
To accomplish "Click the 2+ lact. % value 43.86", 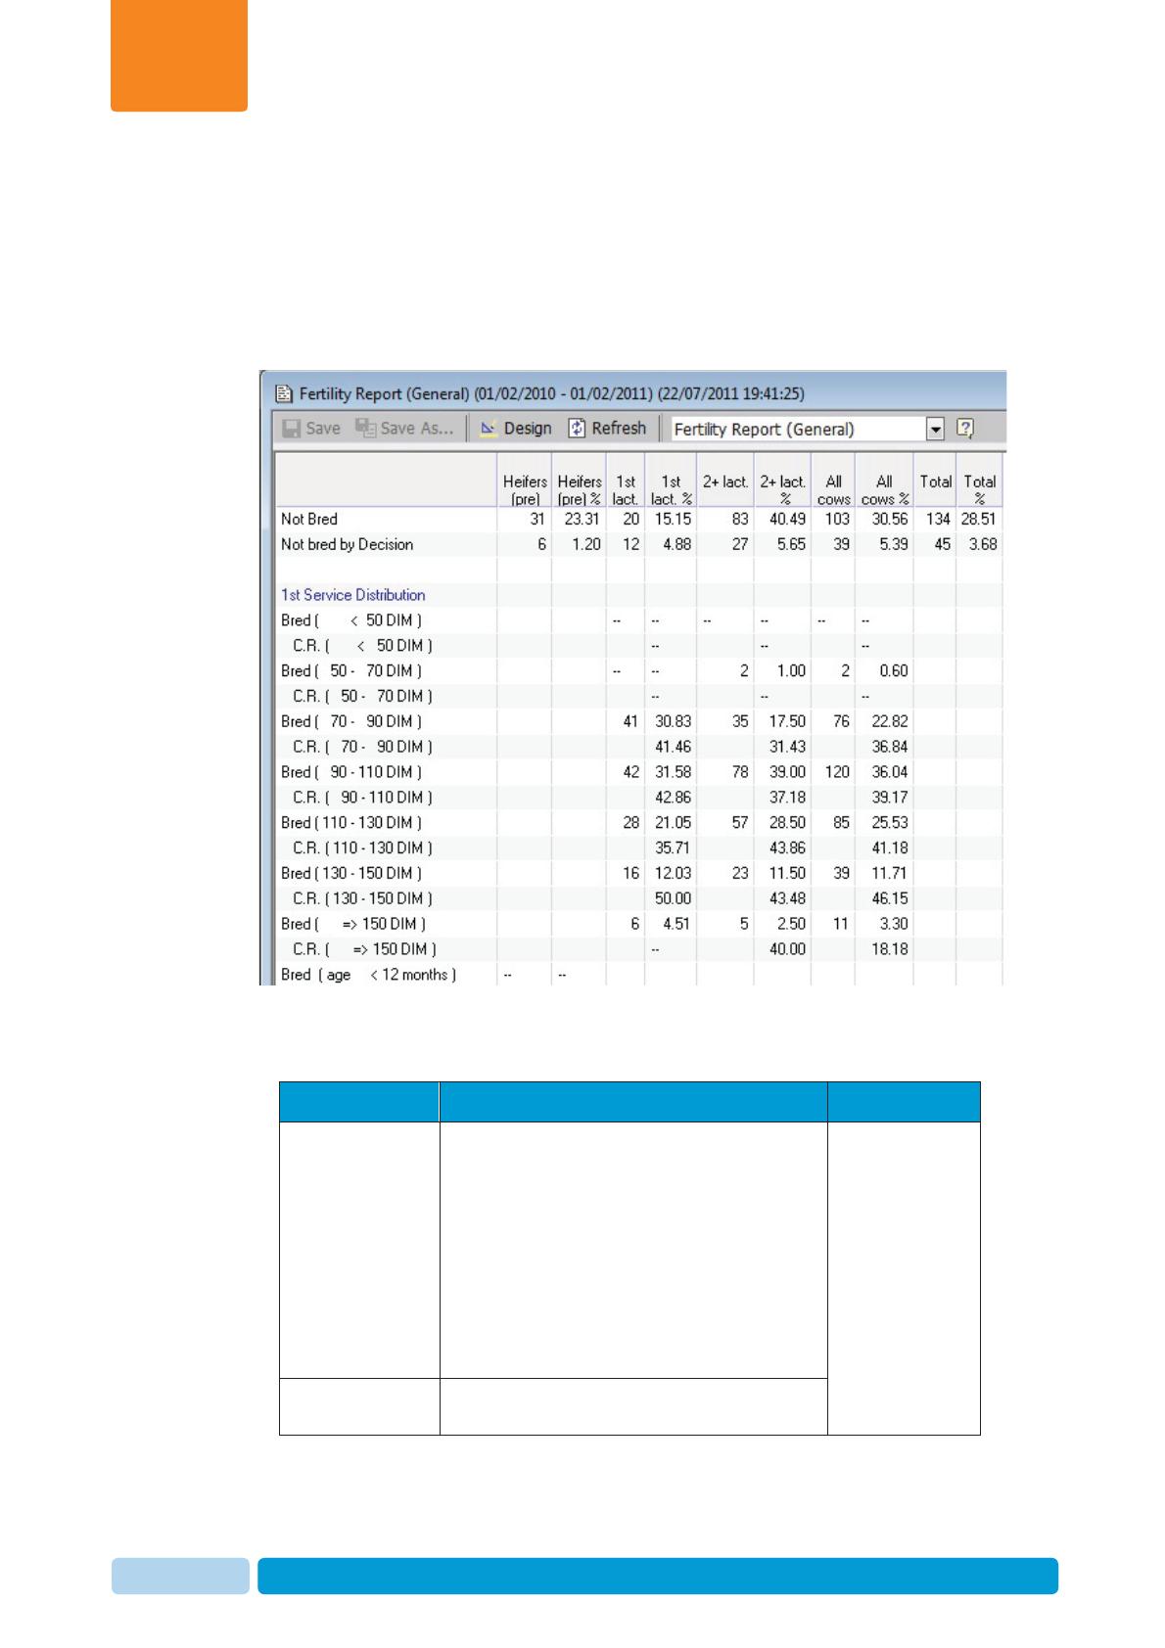I will click(787, 848).
